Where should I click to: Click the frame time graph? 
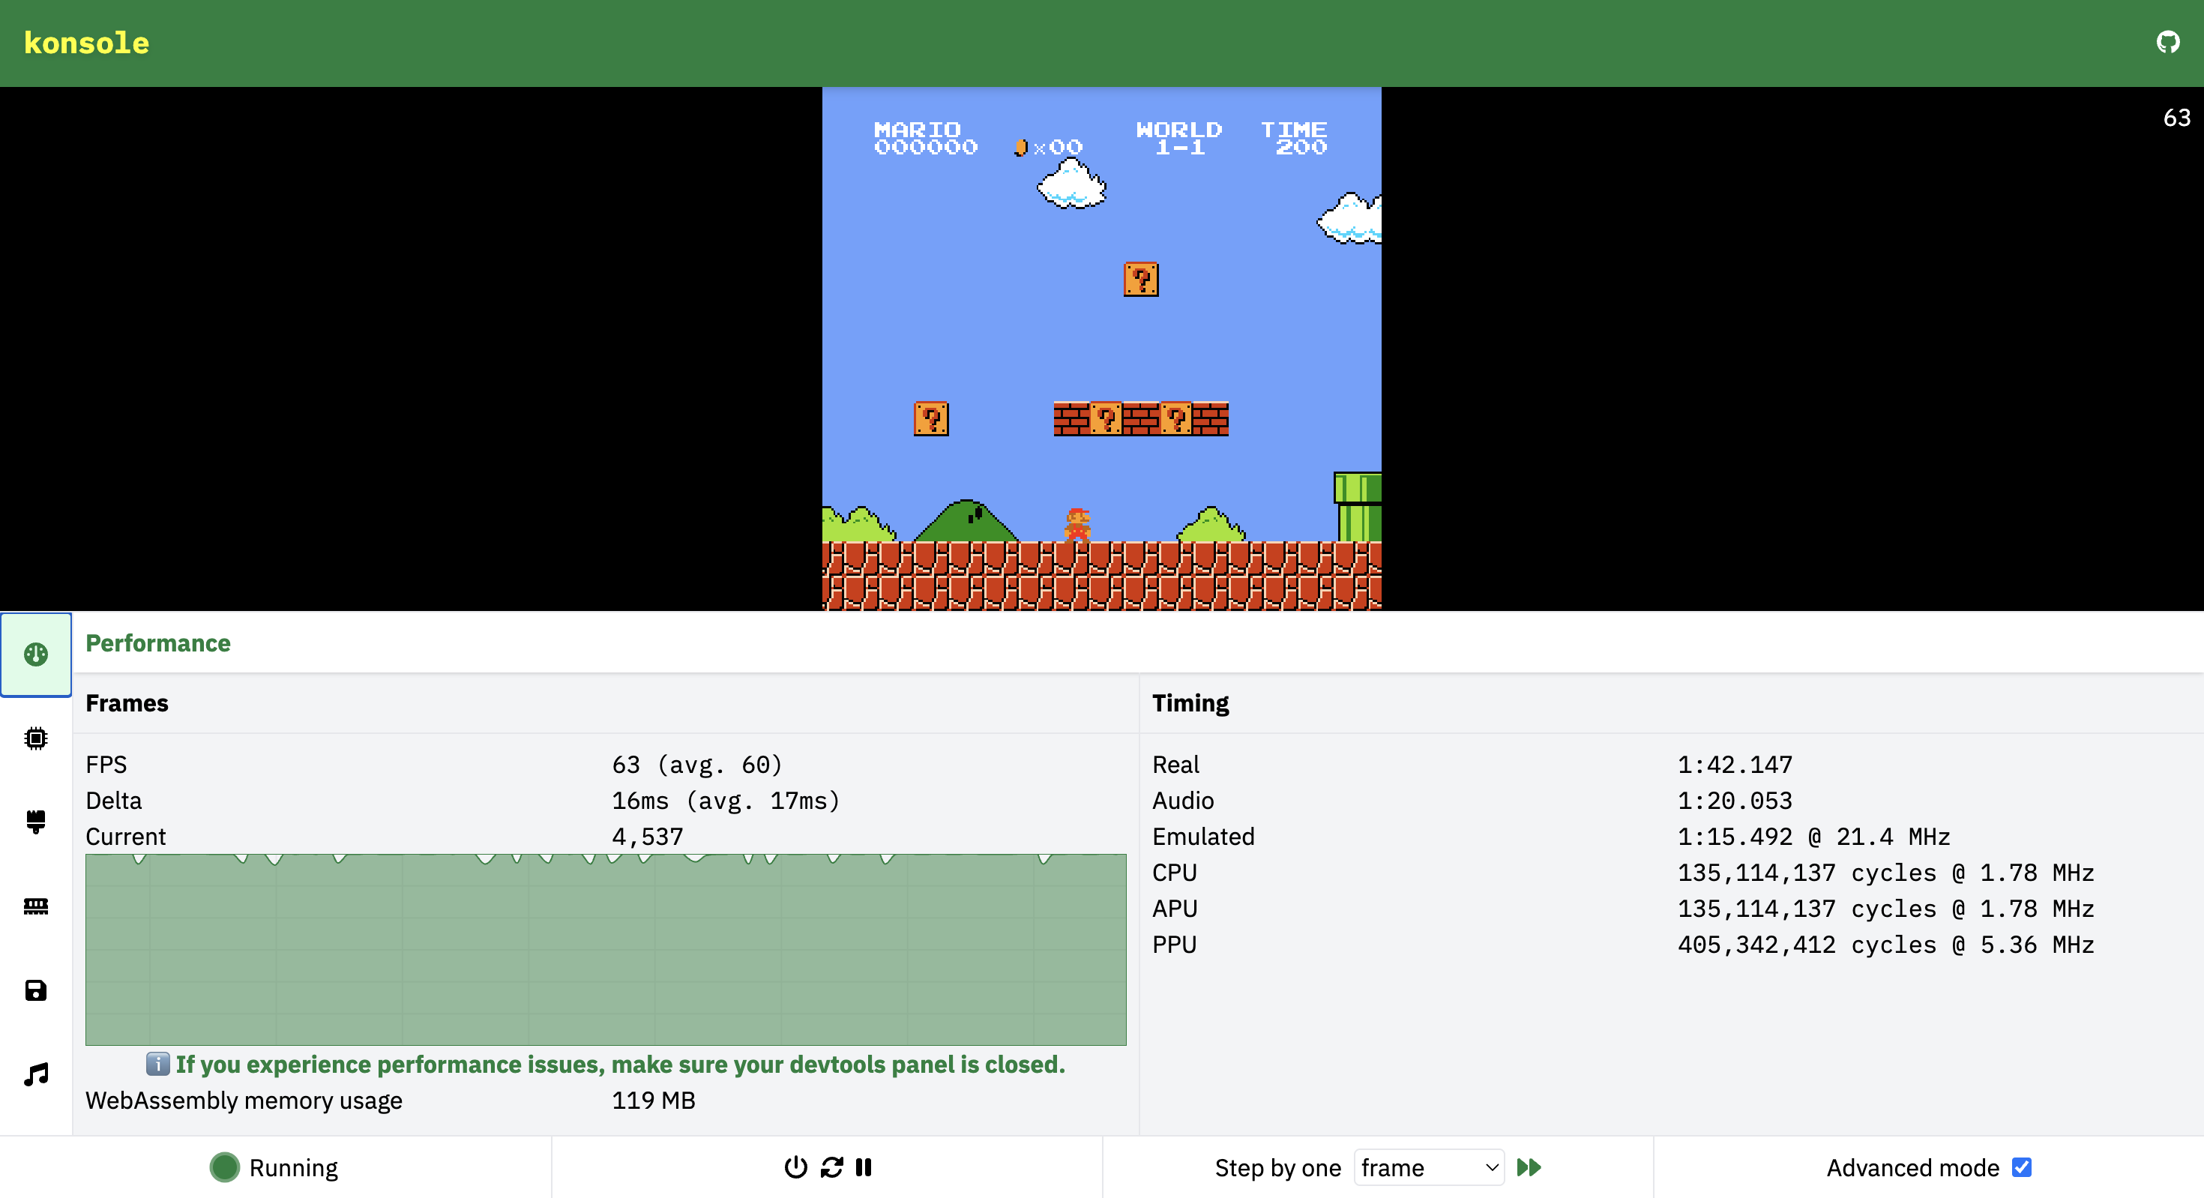[x=606, y=949]
